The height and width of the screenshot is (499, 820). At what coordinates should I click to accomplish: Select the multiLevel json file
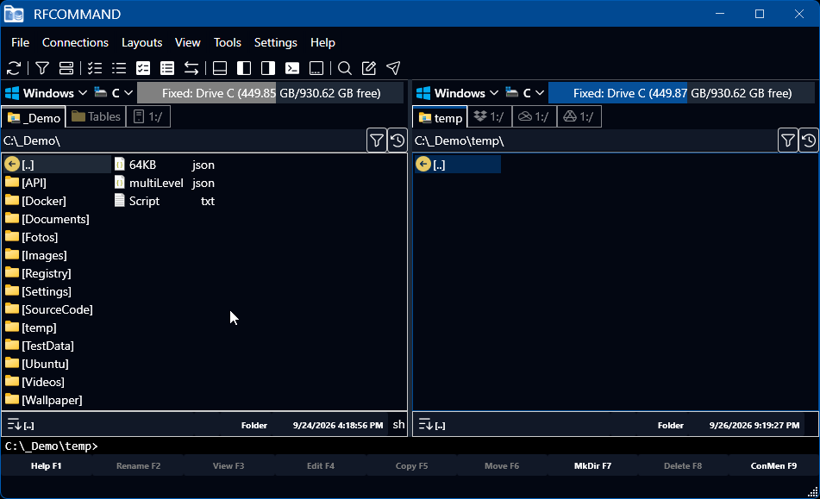tap(165, 183)
